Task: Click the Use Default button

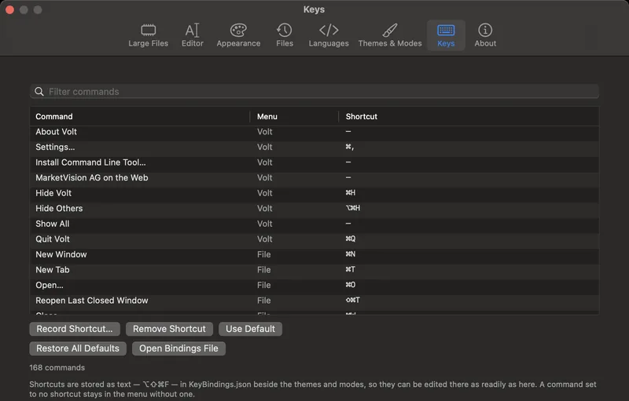Action: tap(250, 329)
